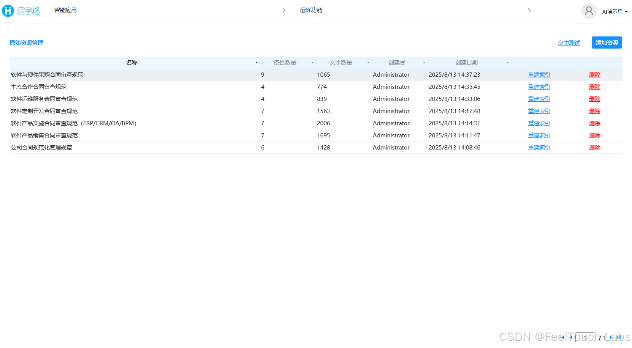632x348 pixels.
Task: Click word count cell 1695
Action: click(x=323, y=135)
